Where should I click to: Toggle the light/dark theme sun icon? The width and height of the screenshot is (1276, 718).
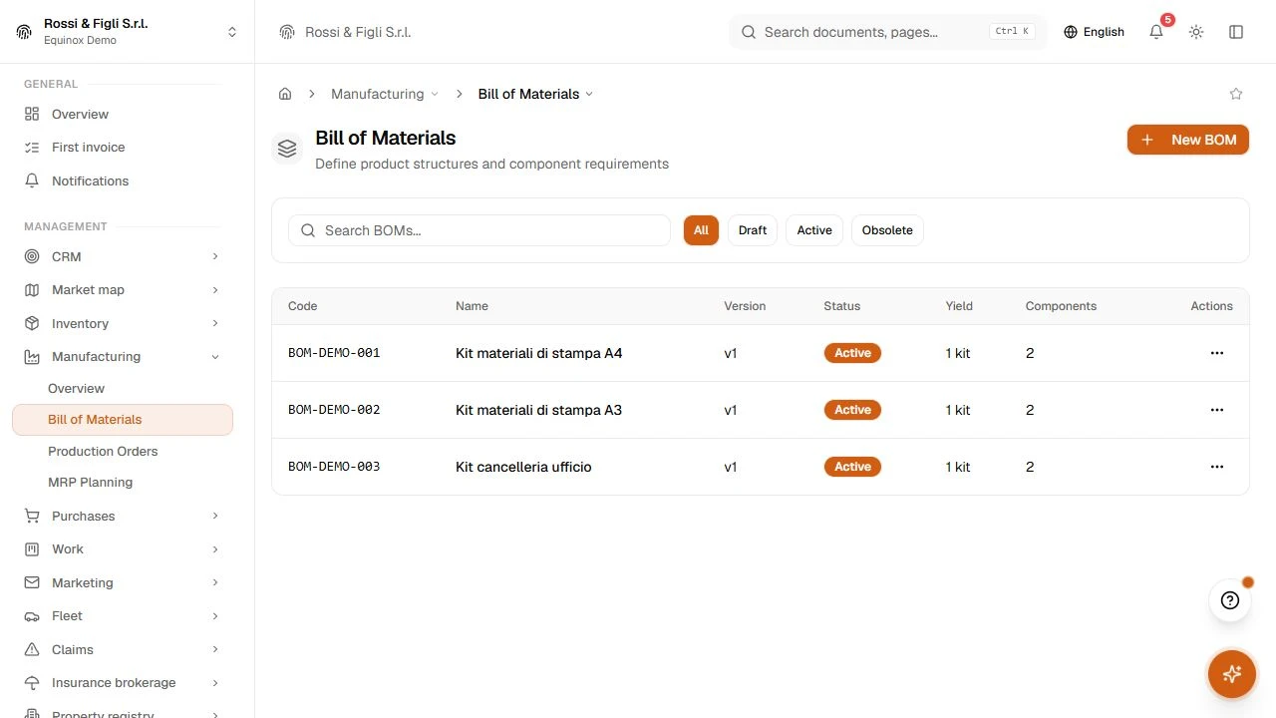click(1196, 32)
